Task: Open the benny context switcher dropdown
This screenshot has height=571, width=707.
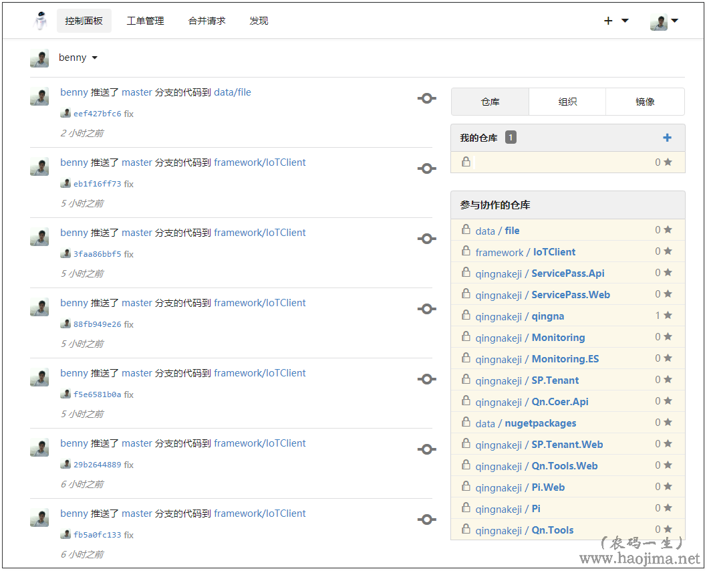Action: (78, 58)
